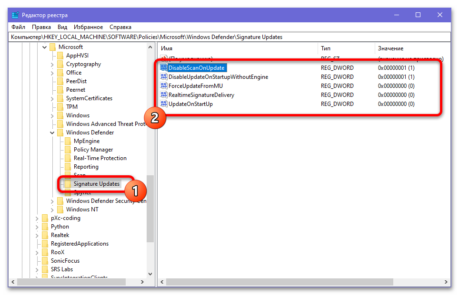Expand the Office key

coord(52,73)
